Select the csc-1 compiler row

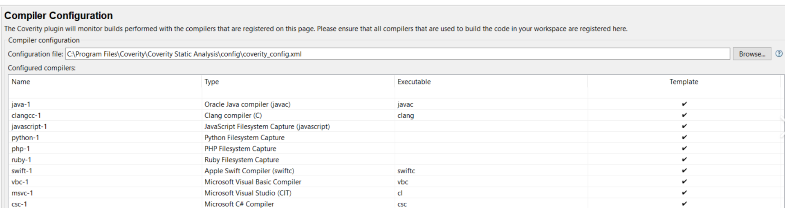click(395, 204)
